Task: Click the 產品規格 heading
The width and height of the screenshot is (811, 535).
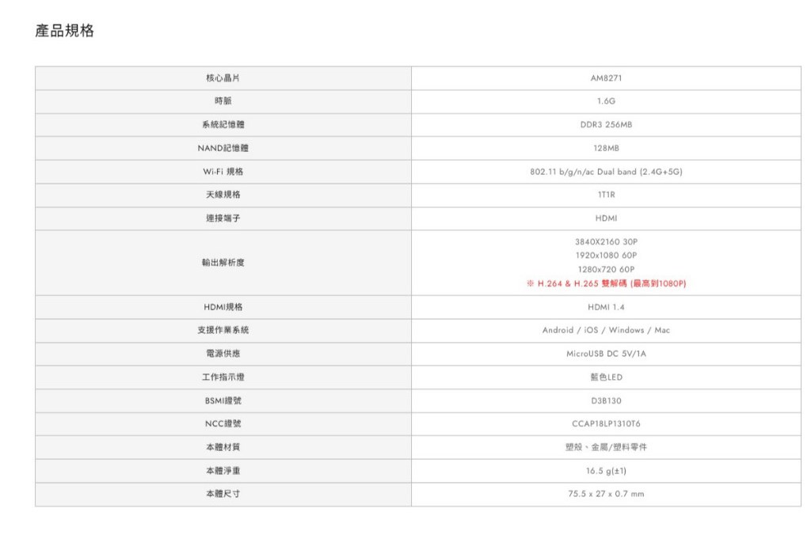Action: tap(65, 31)
